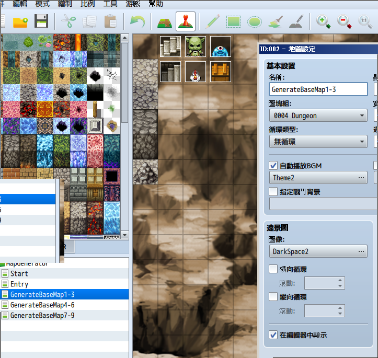This screenshot has width=378, height=358.
Task: Copy using the pages icon
Action: (89, 21)
